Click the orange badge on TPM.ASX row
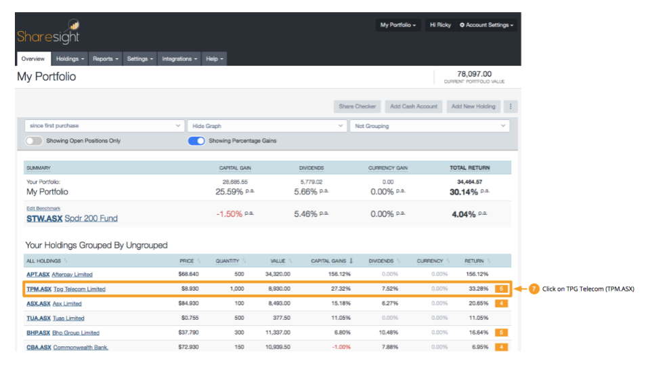This screenshot has height=374, width=667. click(501, 289)
